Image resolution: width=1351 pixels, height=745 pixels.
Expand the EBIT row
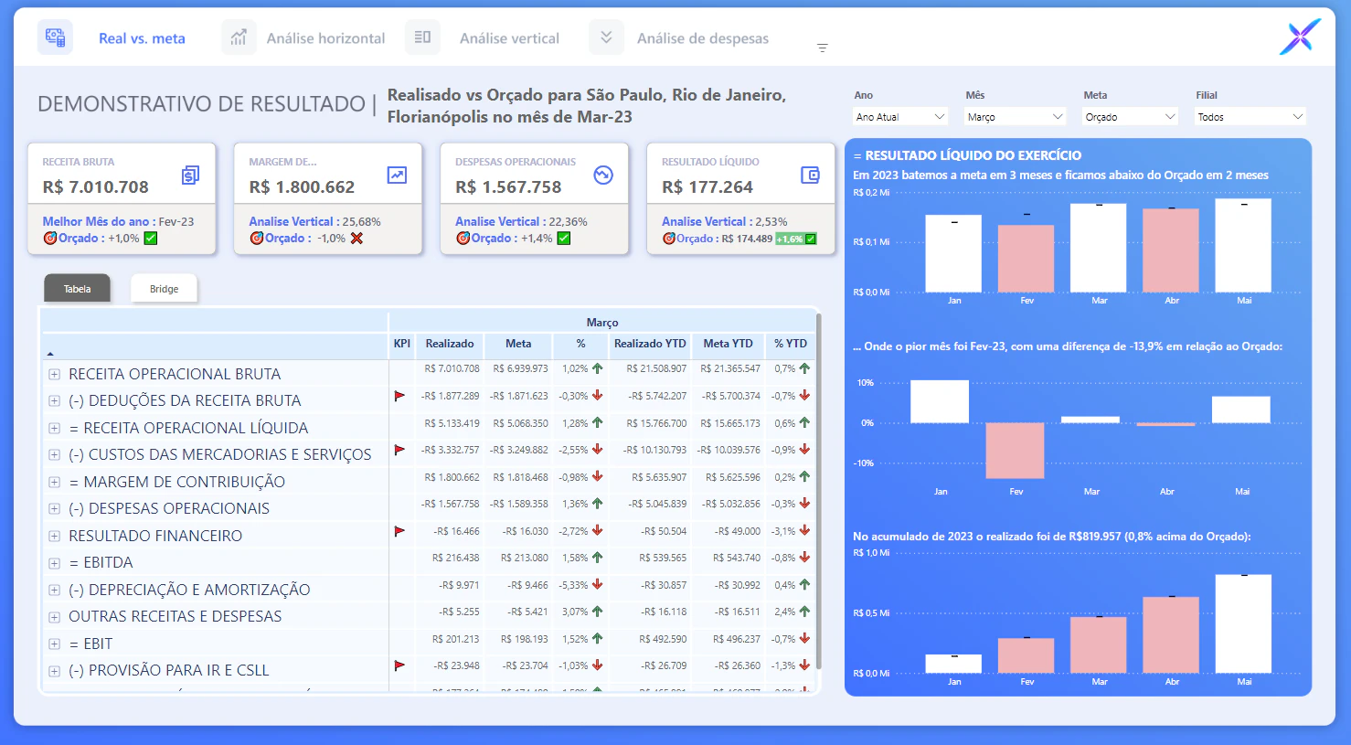pyautogui.click(x=54, y=644)
